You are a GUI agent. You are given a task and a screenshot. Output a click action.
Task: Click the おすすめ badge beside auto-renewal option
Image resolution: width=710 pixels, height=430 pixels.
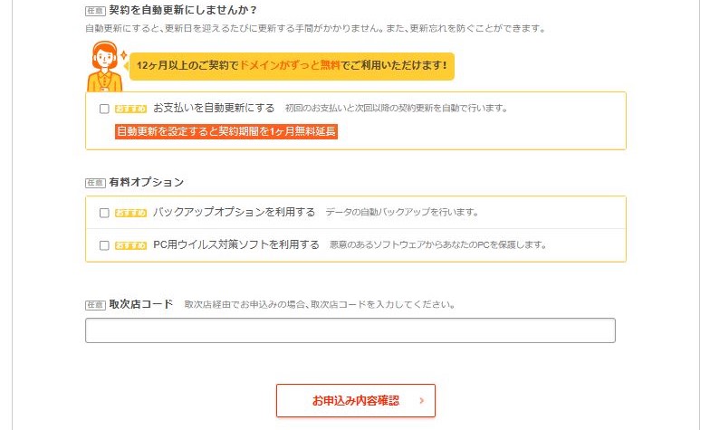[x=130, y=109]
